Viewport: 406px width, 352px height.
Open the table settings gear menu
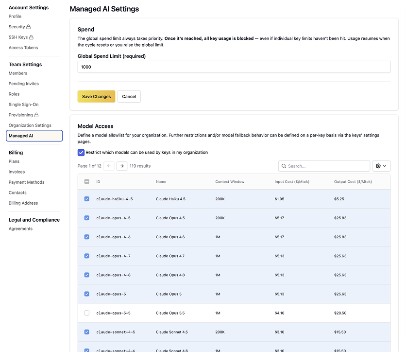coord(381,166)
